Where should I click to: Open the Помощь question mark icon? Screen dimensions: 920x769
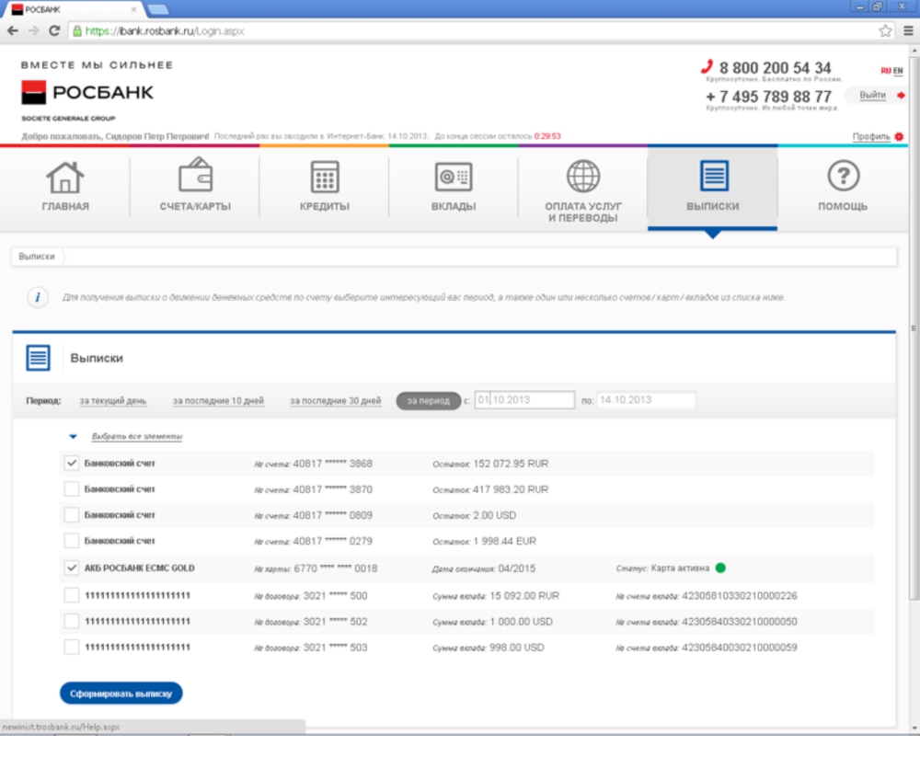click(x=843, y=176)
